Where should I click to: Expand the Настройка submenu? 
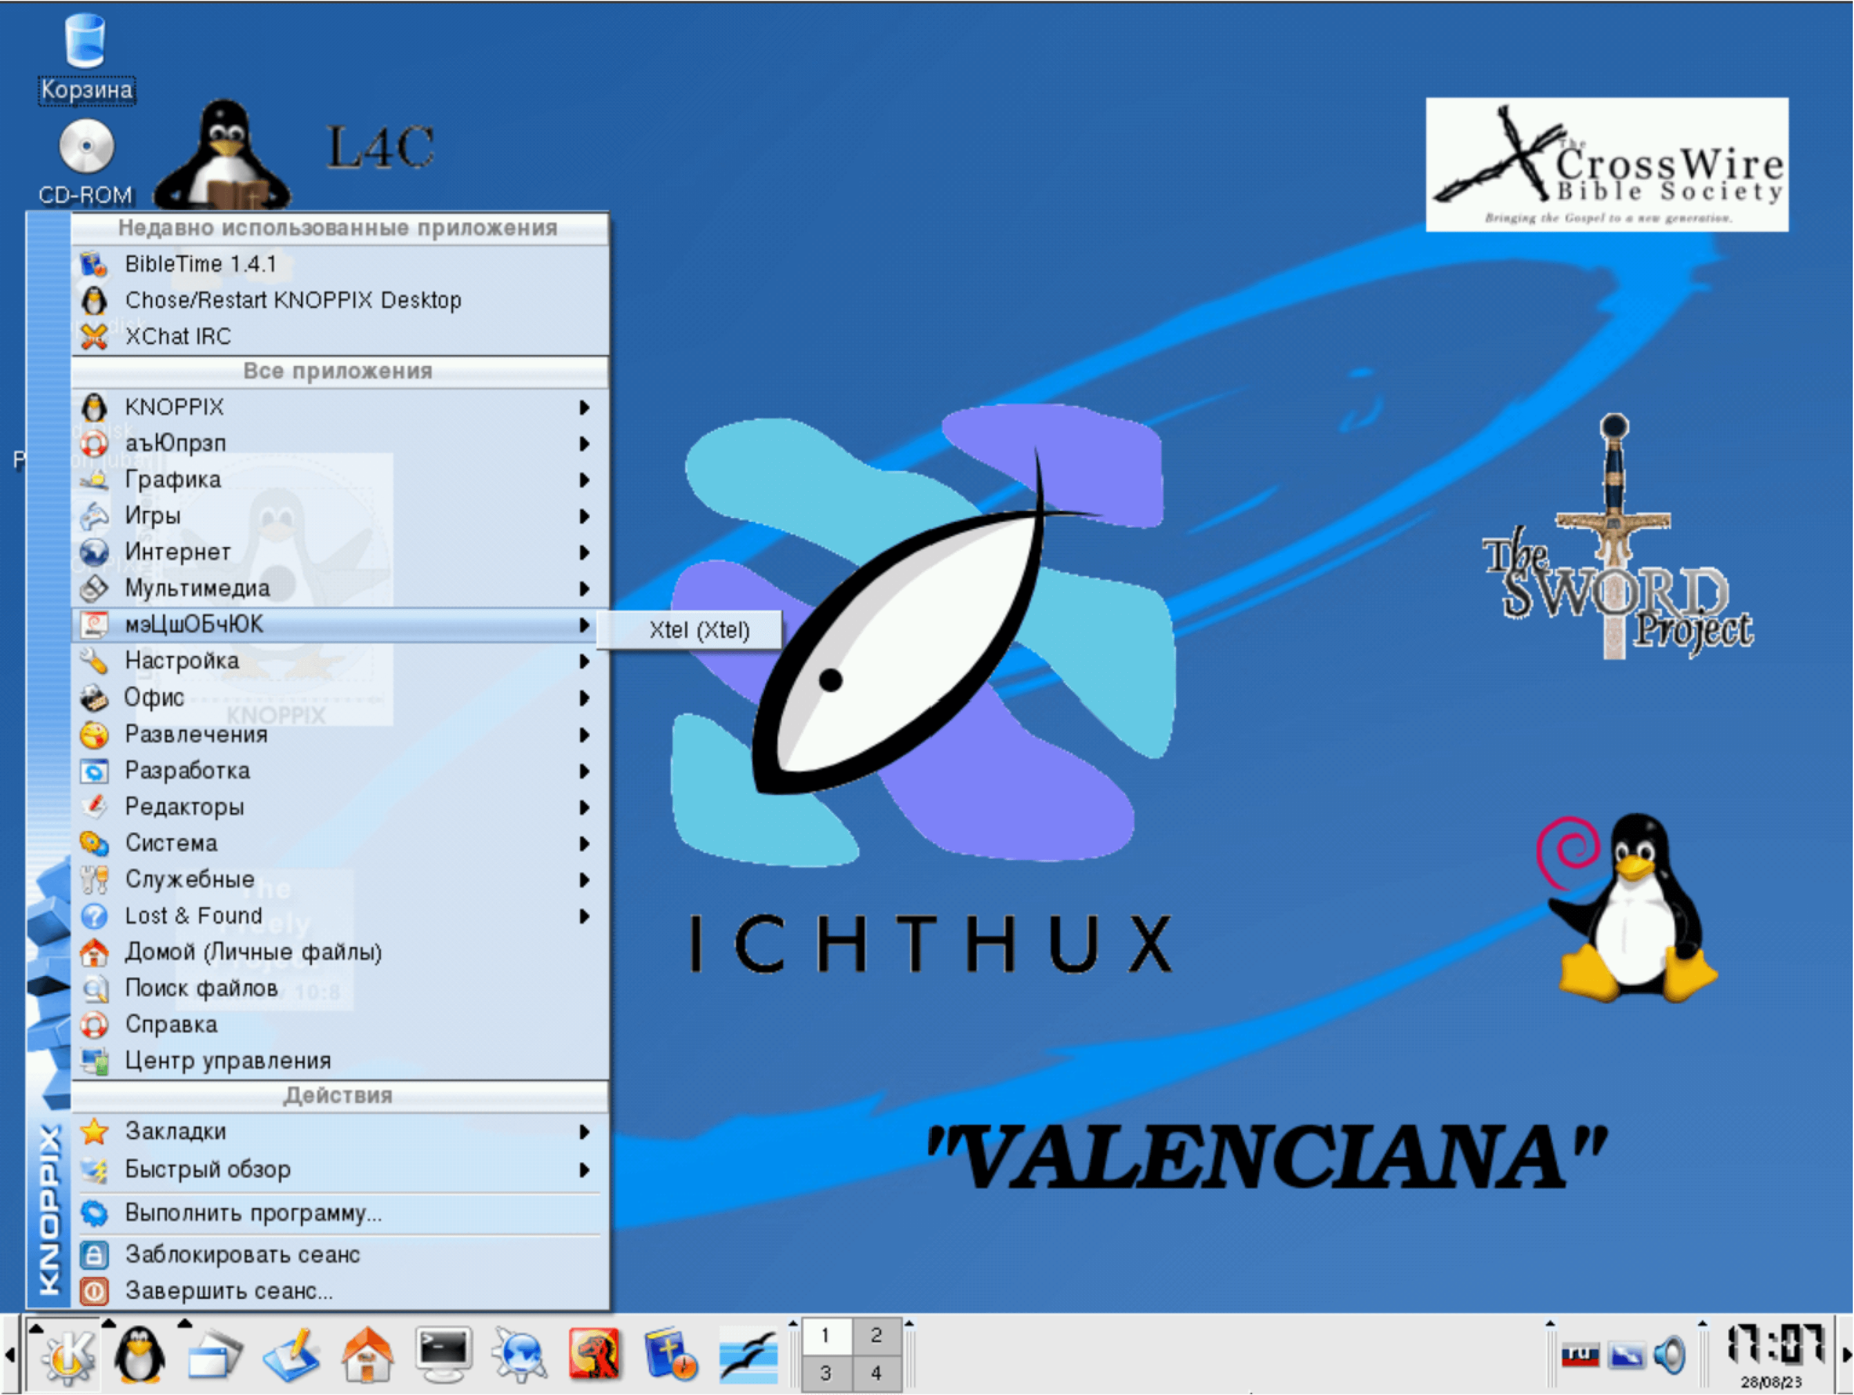[x=340, y=662]
